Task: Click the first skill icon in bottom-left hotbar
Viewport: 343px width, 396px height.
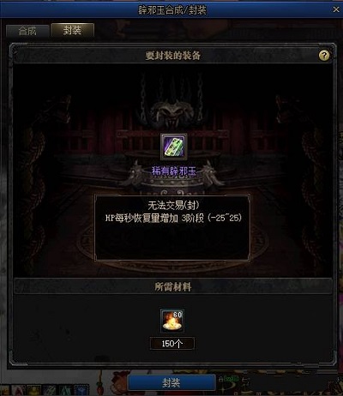Action: tap(4, 391)
